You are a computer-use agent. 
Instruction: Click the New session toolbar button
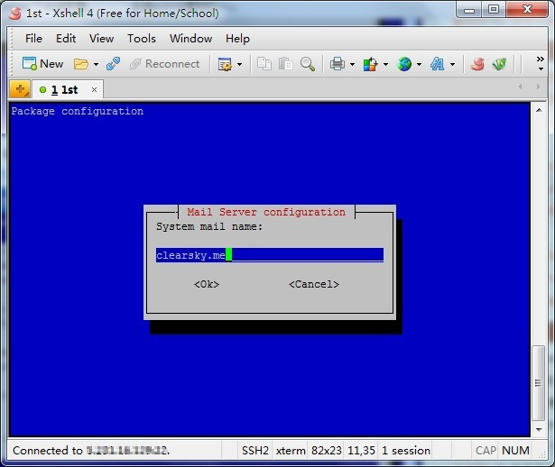point(42,64)
